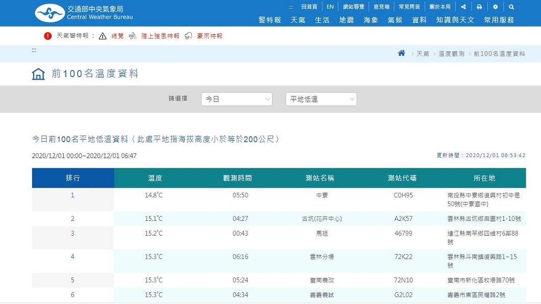Screen dimensions: 541x304
Task: Click station name 古坑(花卉中心)
Action: (x=322, y=219)
